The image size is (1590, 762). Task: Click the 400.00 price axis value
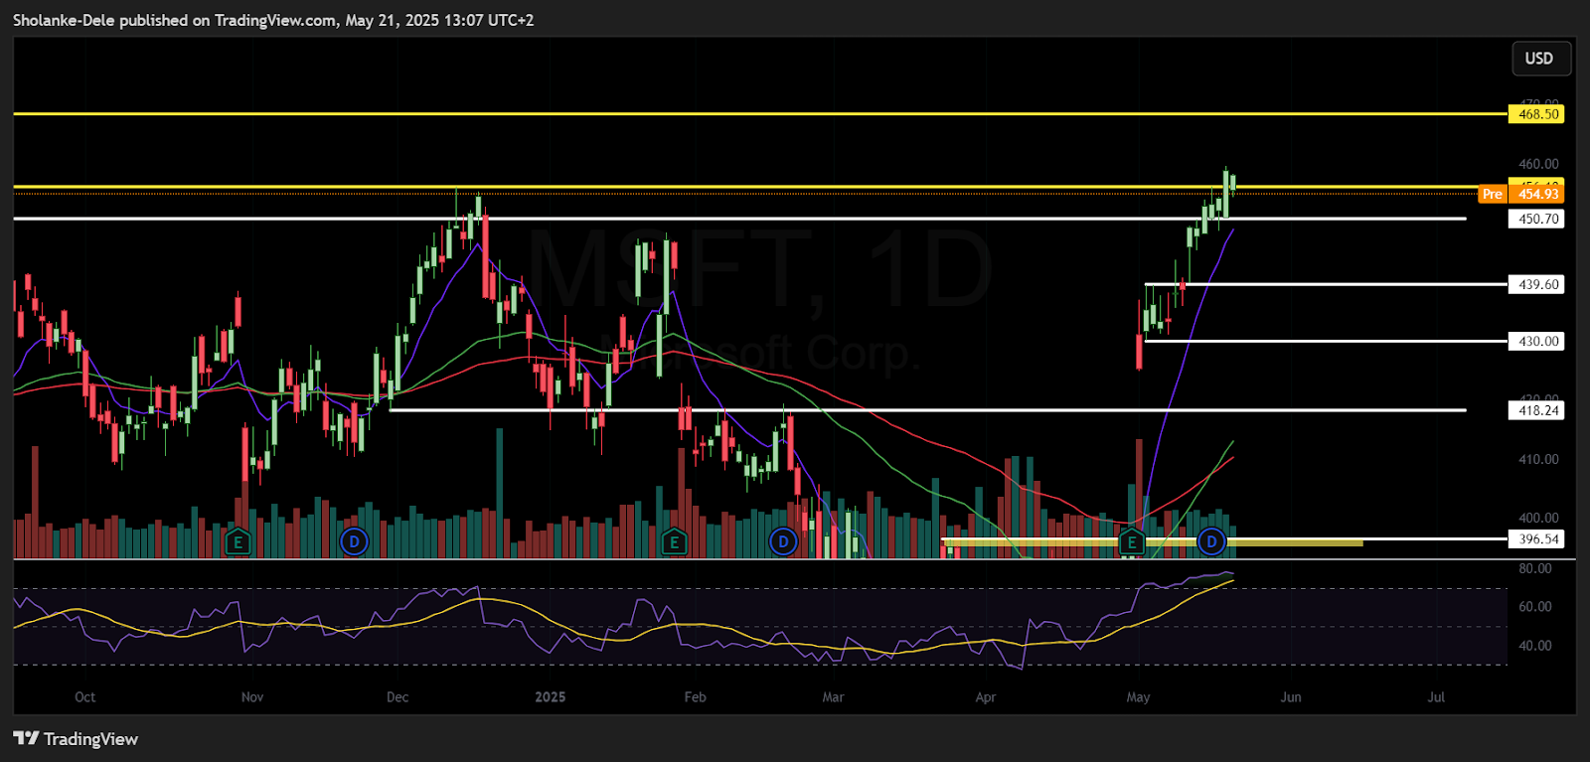point(1538,518)
